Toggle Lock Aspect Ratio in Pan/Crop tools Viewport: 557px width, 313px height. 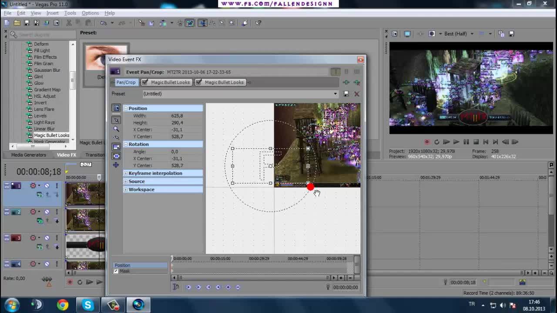(x=116, y=147)
